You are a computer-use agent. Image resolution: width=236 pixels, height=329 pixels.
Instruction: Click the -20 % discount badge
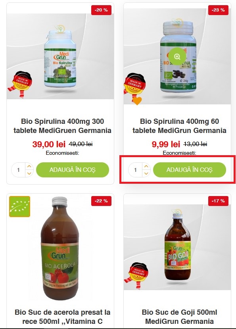[101, 10]
